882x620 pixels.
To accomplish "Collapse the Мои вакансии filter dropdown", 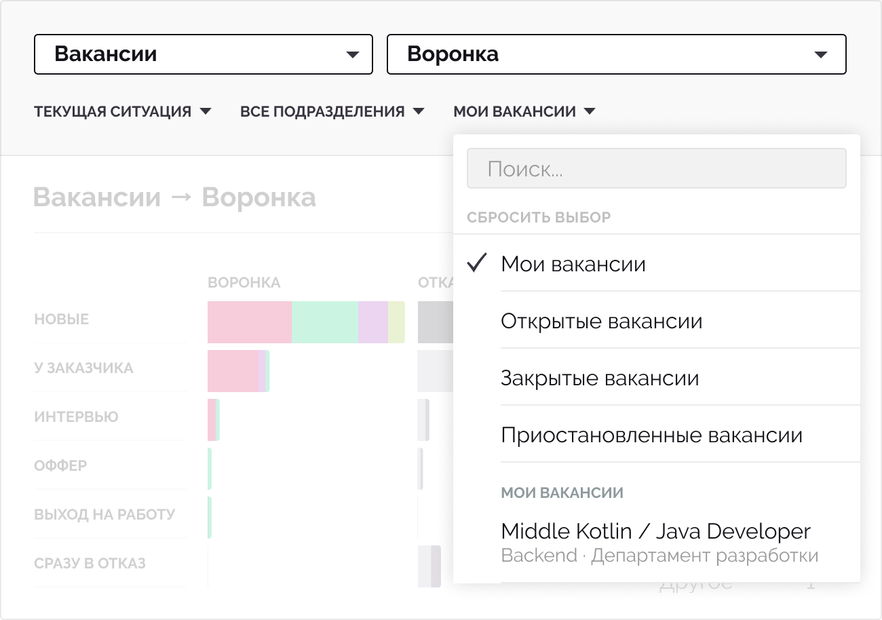I will (x=524, y=111).
